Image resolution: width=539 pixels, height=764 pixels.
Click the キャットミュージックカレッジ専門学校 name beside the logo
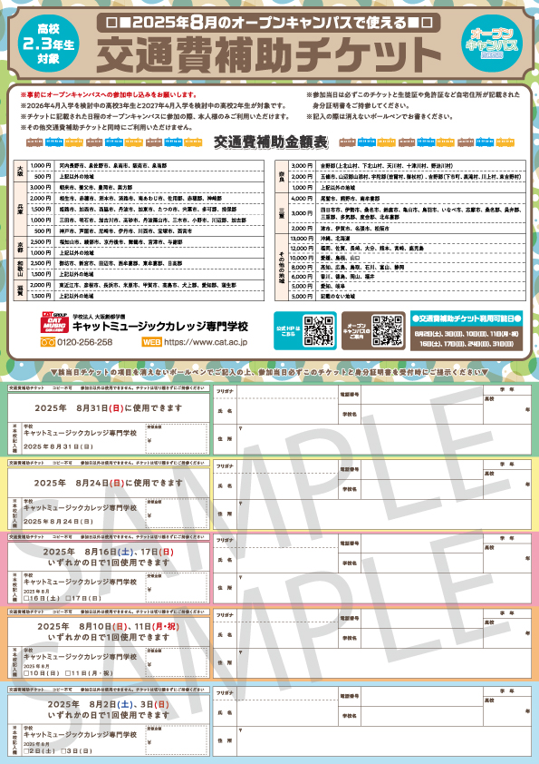(x=160, y=327)
